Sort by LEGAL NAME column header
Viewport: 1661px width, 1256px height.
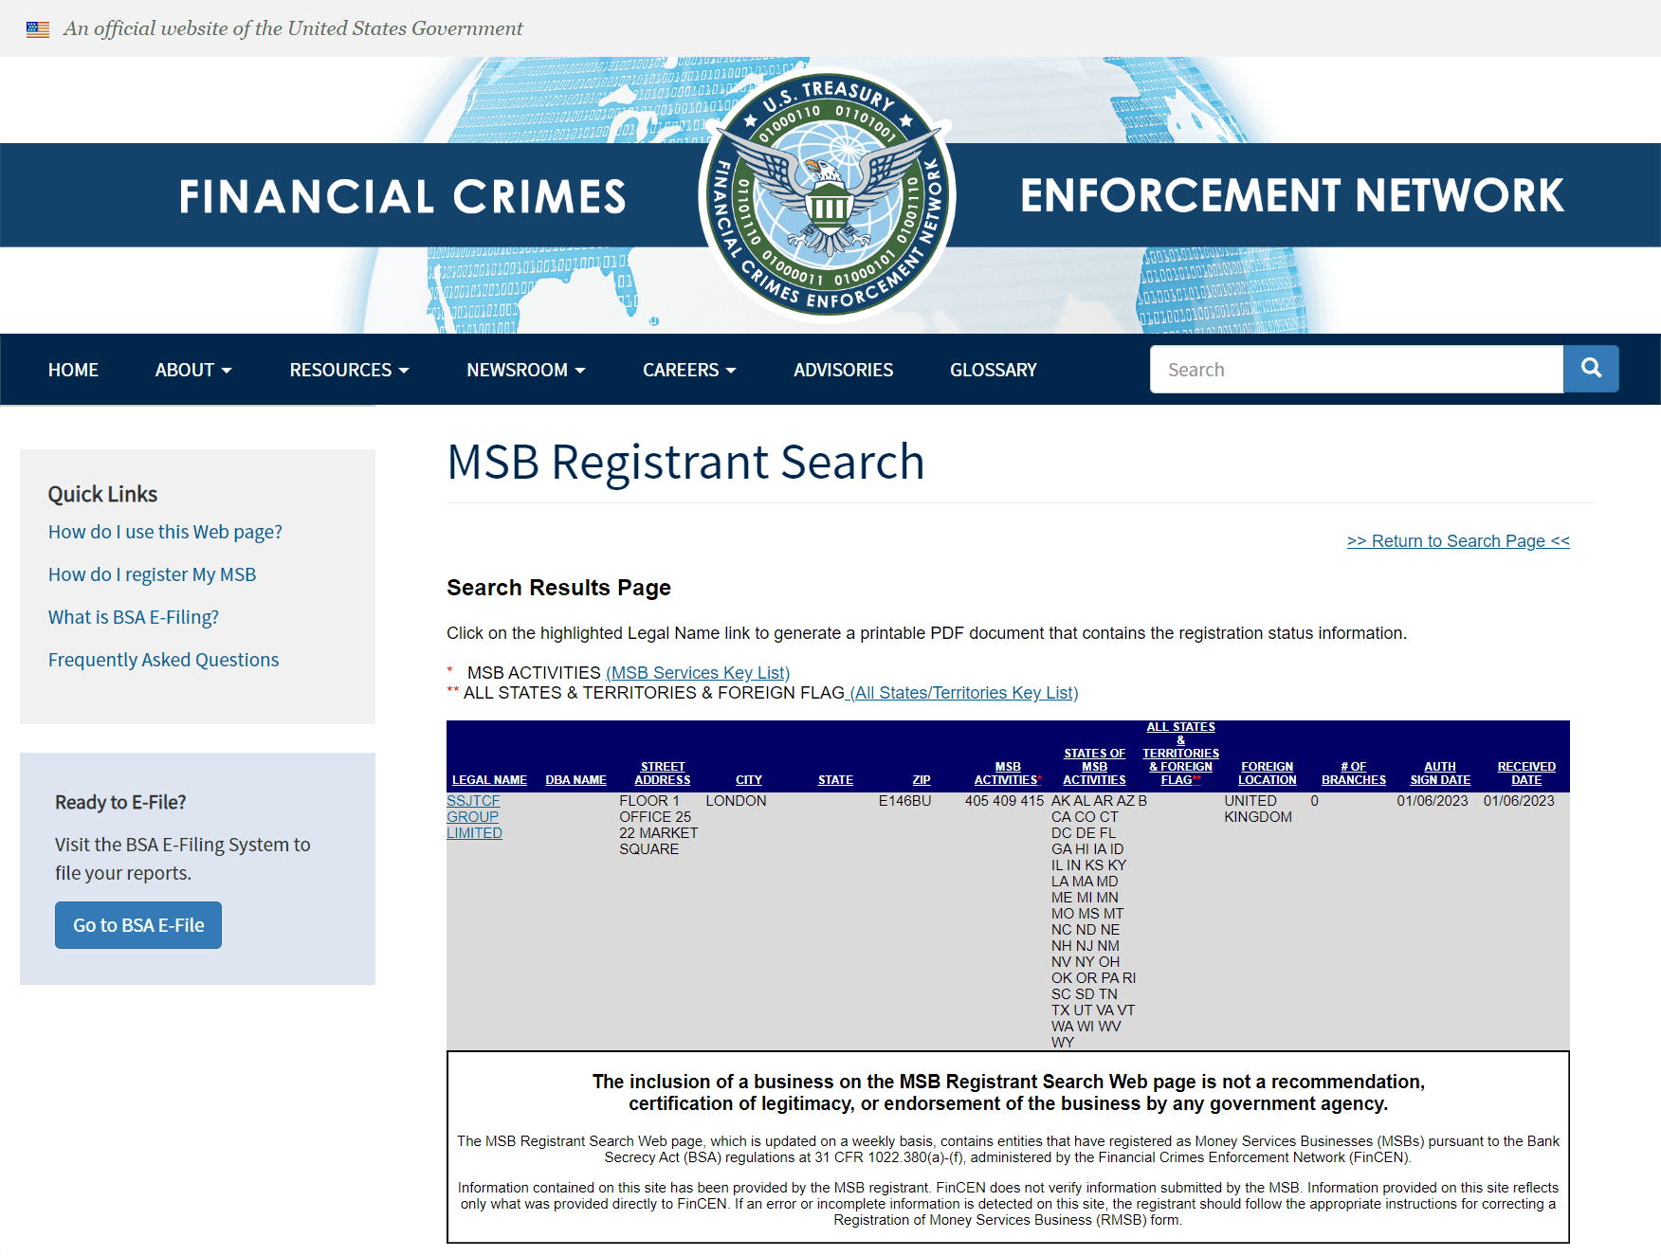pyautogui.click(x=489, y=780)
